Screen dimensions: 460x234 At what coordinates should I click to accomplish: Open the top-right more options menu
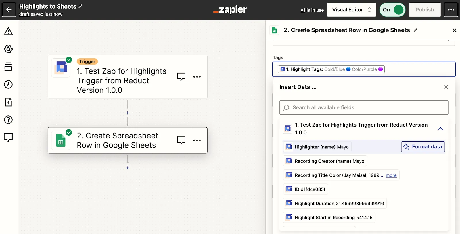(451, 10)
